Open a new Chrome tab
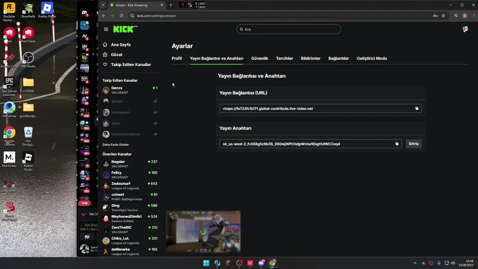The height and width of the screenshot is (269, 478). 171,5
